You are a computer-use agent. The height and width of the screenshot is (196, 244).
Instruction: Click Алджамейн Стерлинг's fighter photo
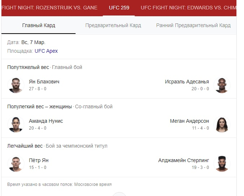click(x=222, y=164)
